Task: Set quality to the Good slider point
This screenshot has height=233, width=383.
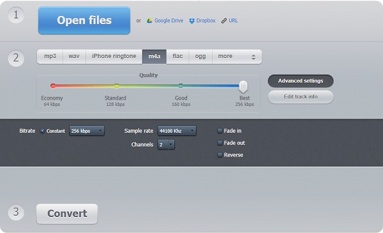Action: pos(181,86)
